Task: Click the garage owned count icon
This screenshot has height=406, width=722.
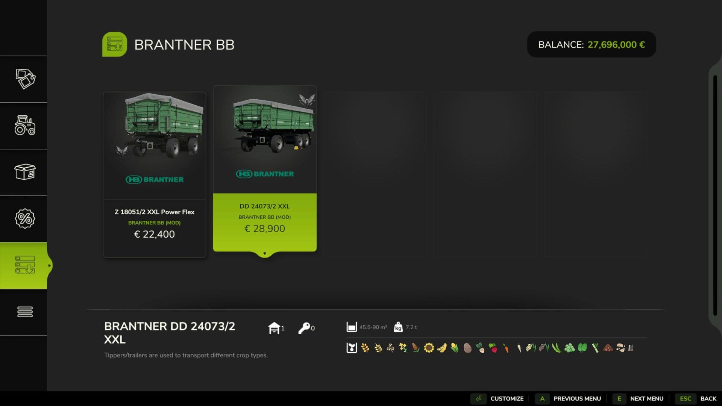Action: [x=274, y=328]
